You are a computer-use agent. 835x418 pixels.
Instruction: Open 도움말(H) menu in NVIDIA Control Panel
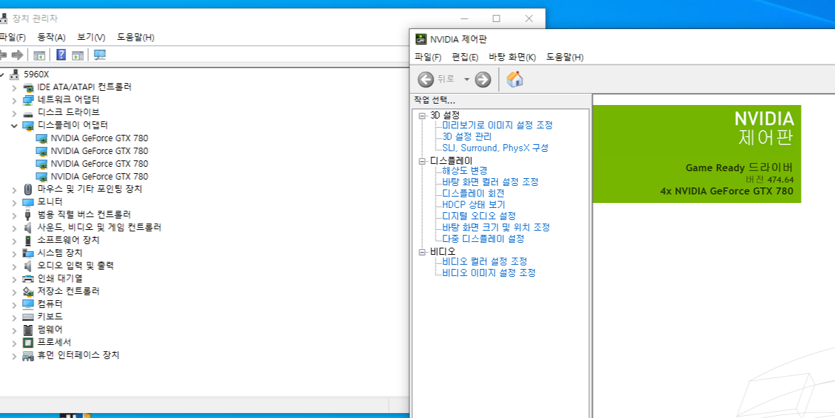[565, 57]
